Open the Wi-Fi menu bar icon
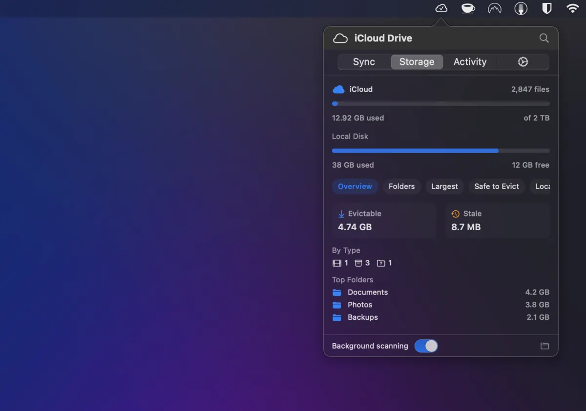This screenshot has width=586, height=411. coord(572,8)
